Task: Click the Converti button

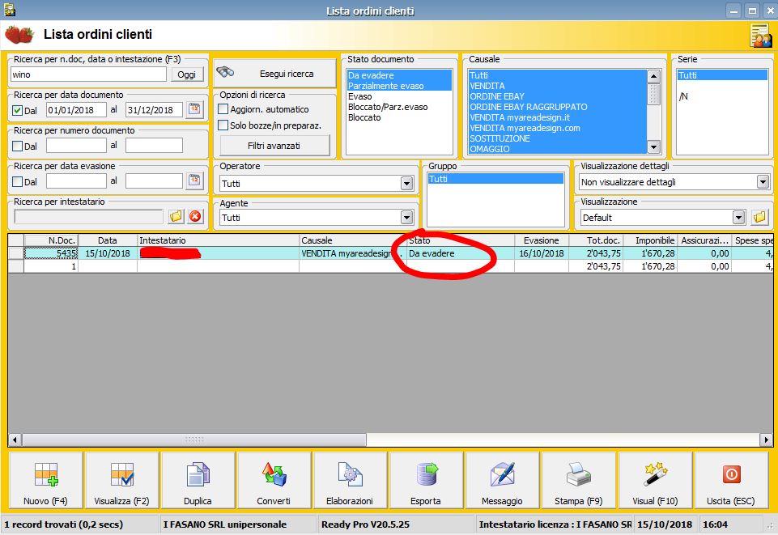Action: pyautogui.click(x=274, y=480)
